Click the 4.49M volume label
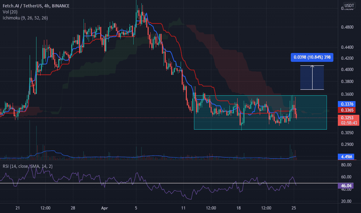Viewport: 361px width, 213px height. (x=346, y=156)
